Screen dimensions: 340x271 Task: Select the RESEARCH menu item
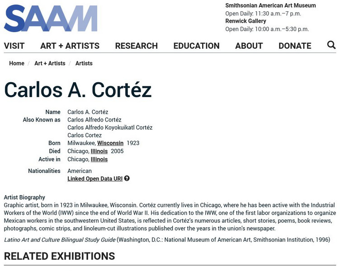(136, 46)
